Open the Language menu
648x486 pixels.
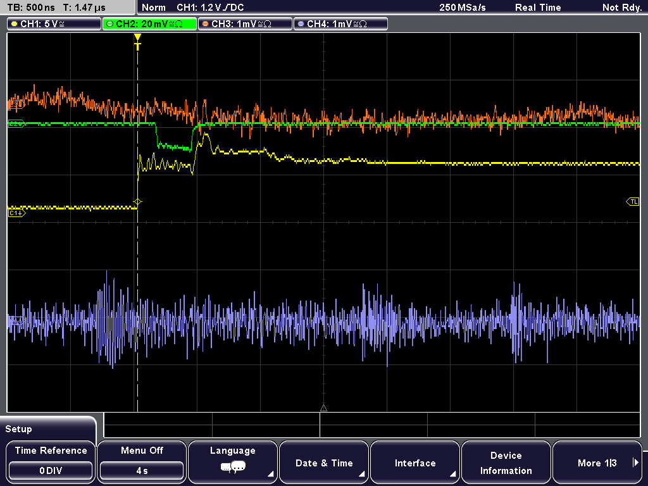233,462
